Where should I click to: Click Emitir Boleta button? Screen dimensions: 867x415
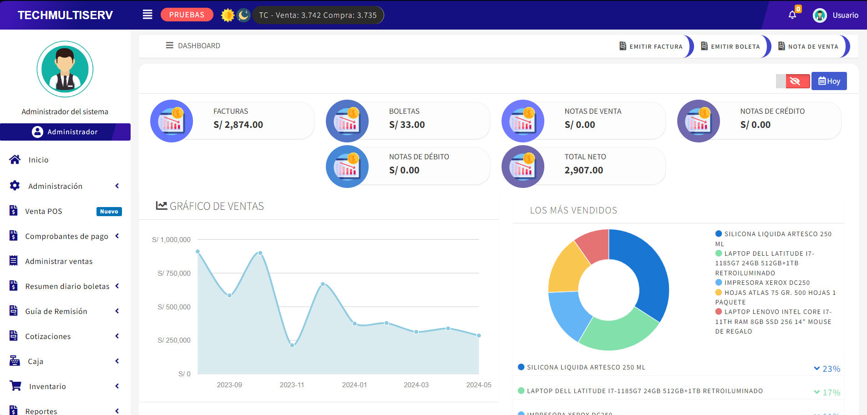[x=730, y=46]
